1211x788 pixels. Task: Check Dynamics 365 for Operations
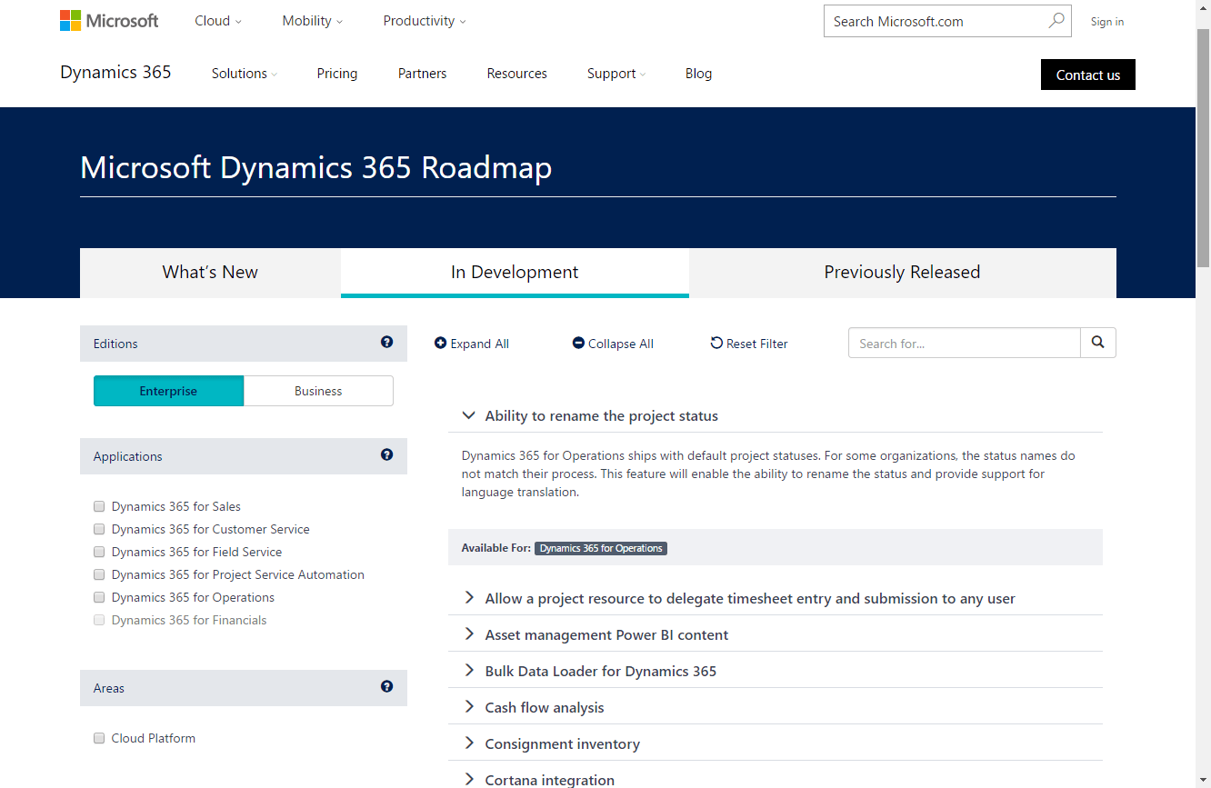pos(99,597)
